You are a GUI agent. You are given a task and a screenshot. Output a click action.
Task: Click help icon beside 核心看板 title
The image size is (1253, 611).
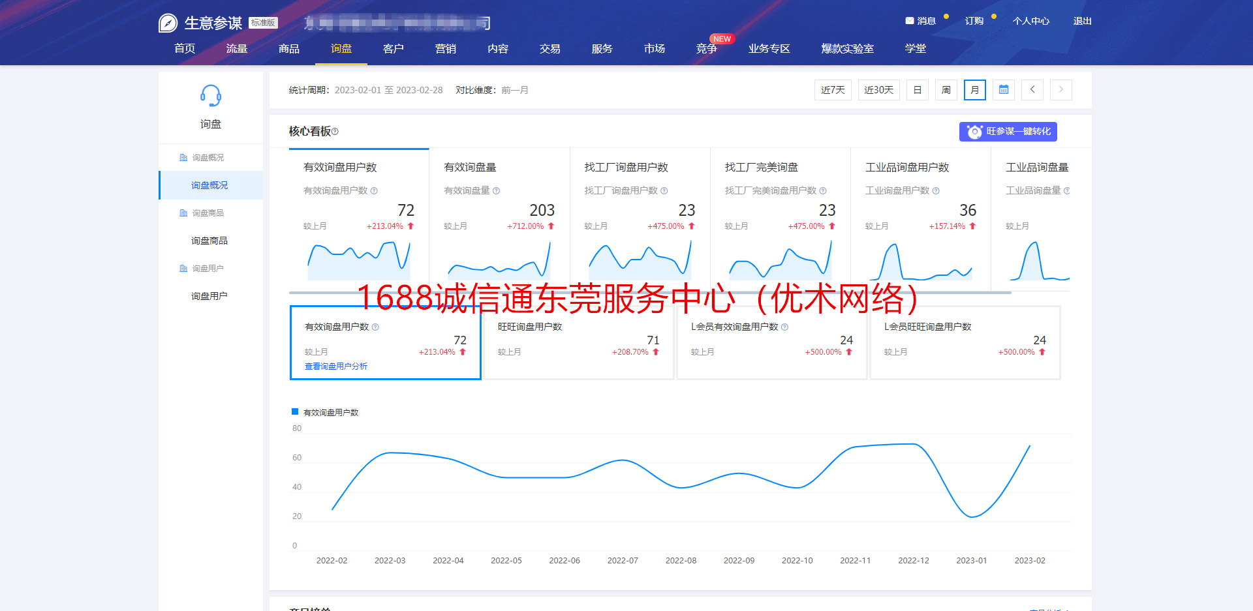(335, 132)
